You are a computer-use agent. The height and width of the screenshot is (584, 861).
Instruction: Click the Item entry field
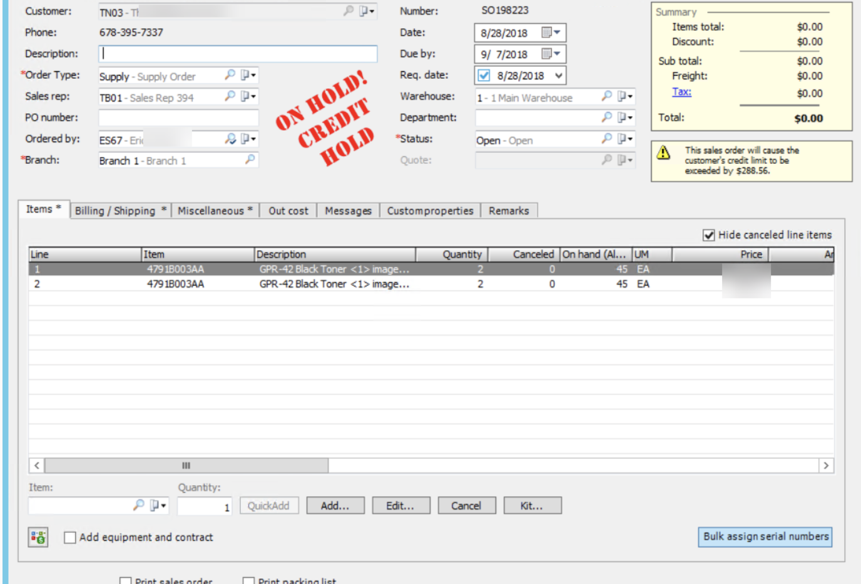[x=80, y=505]
